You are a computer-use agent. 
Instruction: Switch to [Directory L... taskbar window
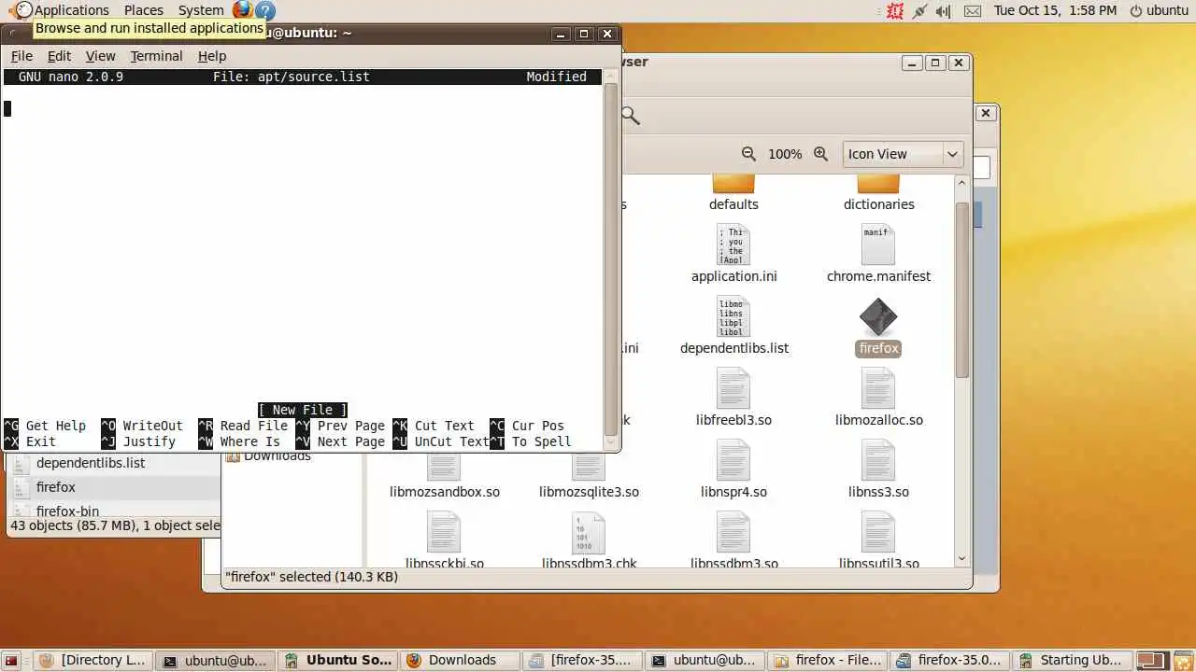click(x=93, y=661)
